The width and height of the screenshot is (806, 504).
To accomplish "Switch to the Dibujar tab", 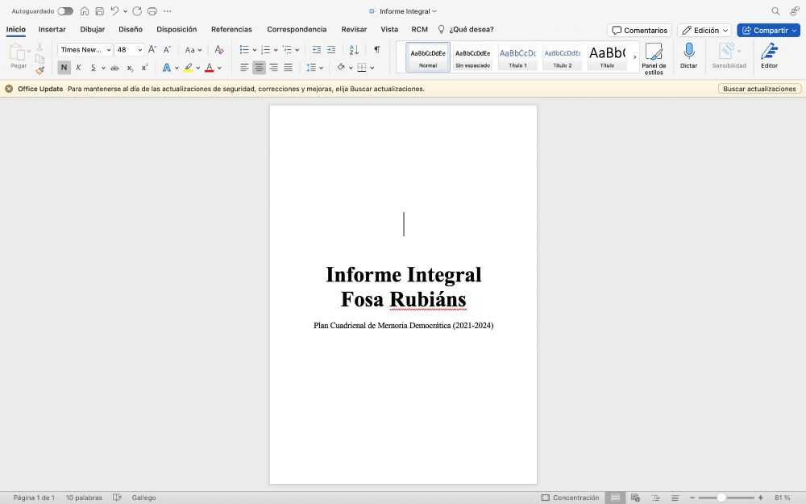I will pos(93,29).
